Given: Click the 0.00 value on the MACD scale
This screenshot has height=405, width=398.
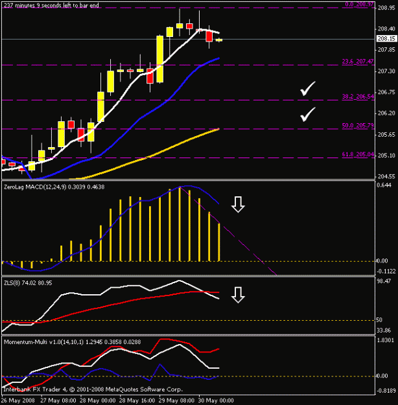Looking at the screenshot, I should (x=382, y=261).
